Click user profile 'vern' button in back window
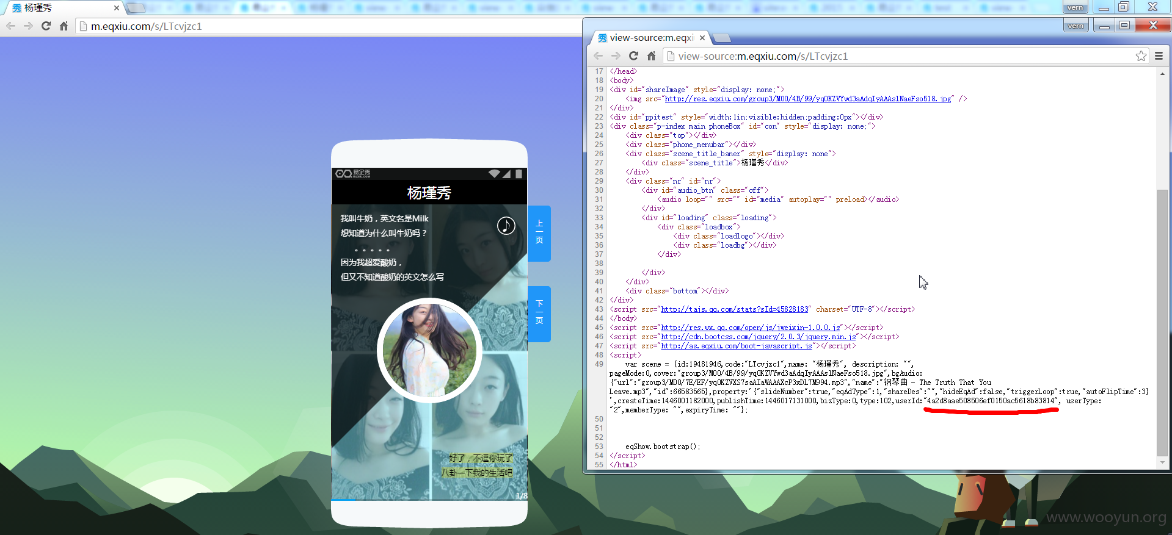Screen dimensions: 1172x535 click(1075, 7)
